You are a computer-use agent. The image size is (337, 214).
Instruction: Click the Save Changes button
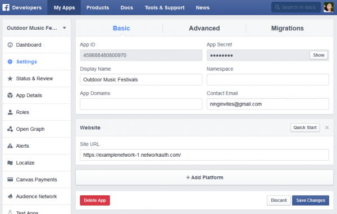tap(311, 201)
